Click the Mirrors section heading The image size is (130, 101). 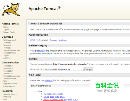(33, 59)
